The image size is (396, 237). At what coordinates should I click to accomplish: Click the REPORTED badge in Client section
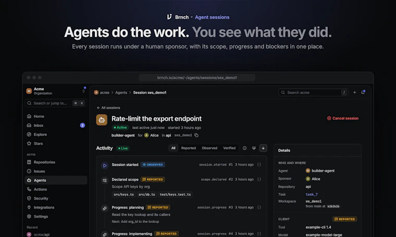tap(345, 219)
